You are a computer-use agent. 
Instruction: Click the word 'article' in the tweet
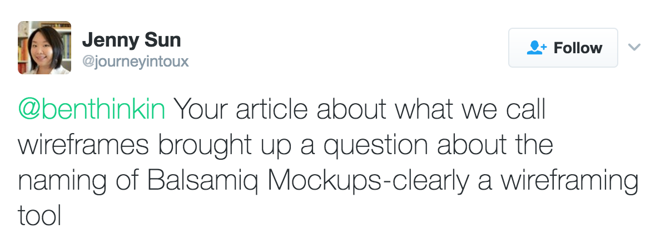271,110
